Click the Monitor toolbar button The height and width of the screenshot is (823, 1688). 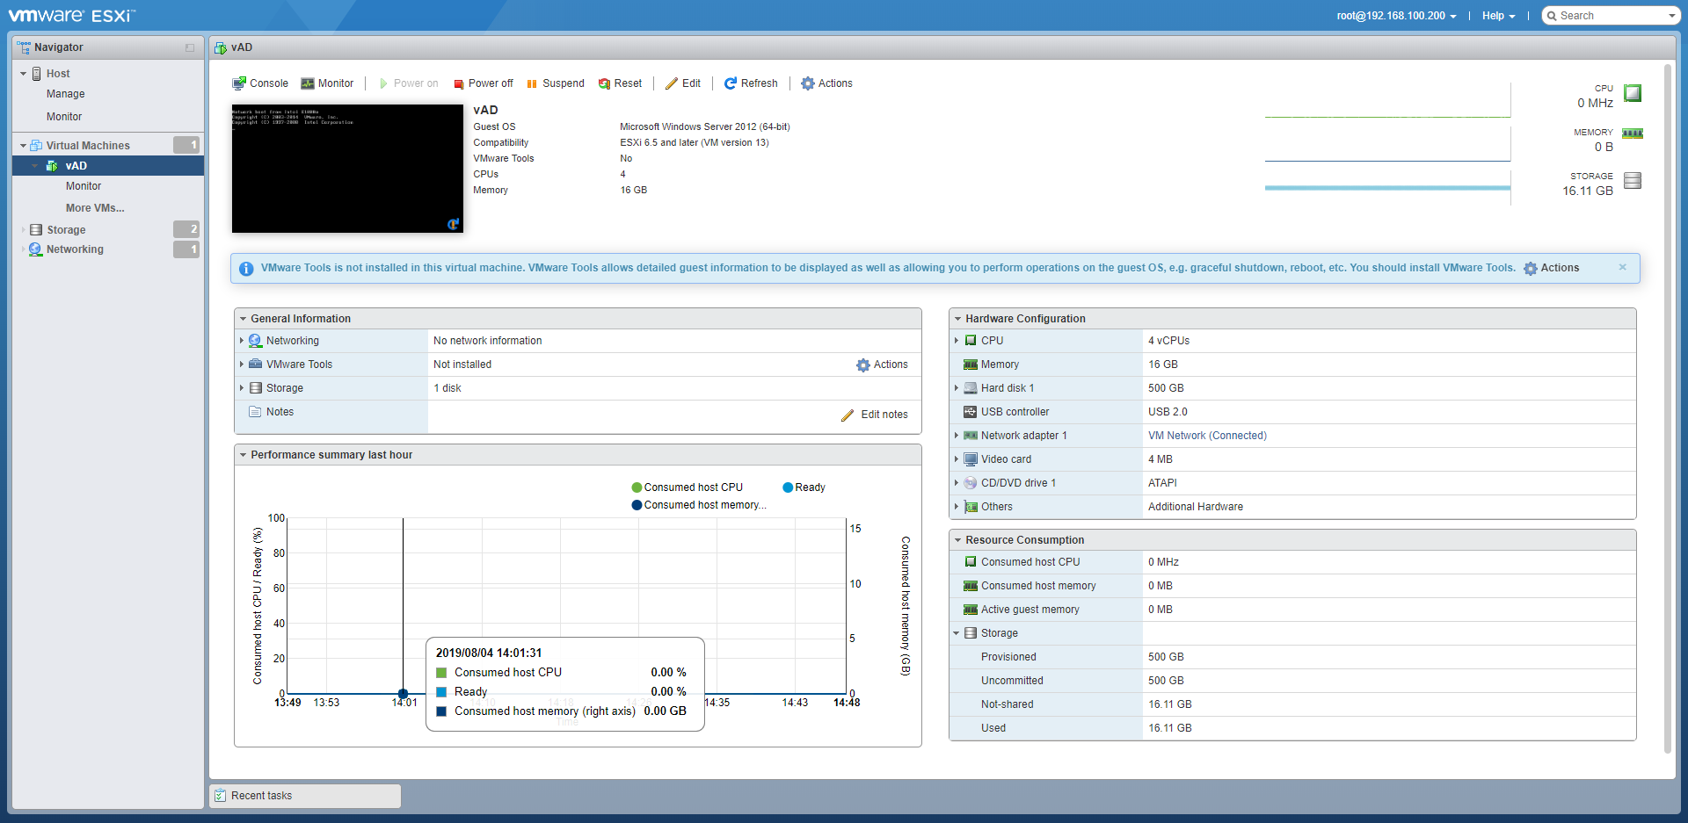[327, 83]
